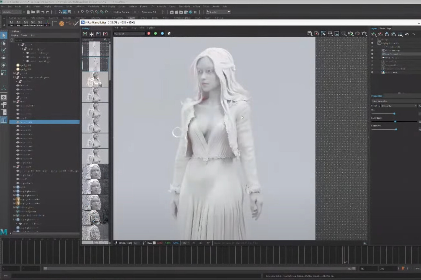The image size is (421, 280).
Task: Switch to the Log tab
Action: point(389,29)
